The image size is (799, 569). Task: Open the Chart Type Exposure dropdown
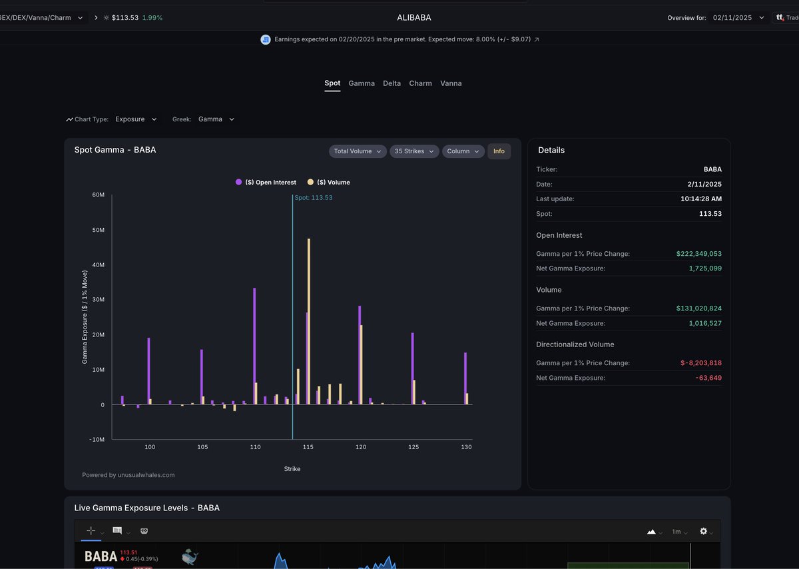pyautogui.click(x=136, y=119)
